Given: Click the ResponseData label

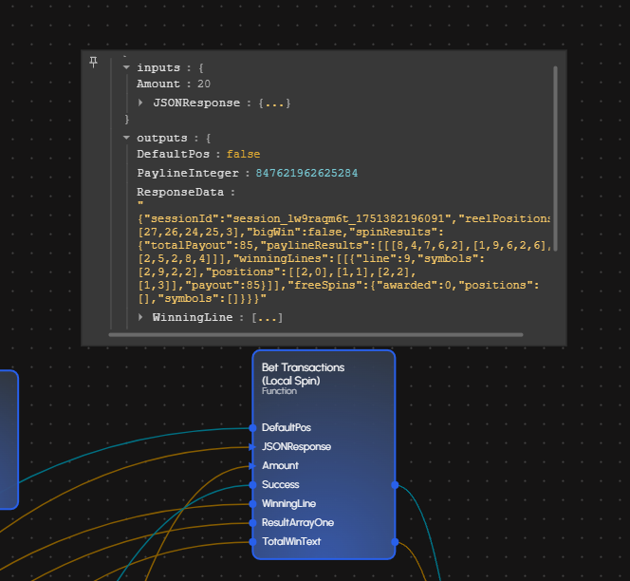Looking at the screenshot, I should [x=180, y=192].
